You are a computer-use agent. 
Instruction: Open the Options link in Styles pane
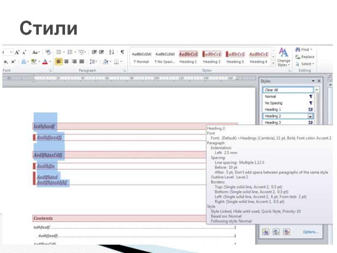pyautogui.click(x=310, y=232)
